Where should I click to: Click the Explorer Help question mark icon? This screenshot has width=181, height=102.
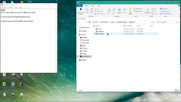click(179, 6)
